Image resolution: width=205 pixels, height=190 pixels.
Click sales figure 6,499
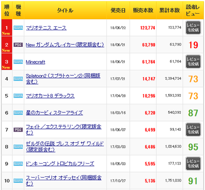pos(150,130)
